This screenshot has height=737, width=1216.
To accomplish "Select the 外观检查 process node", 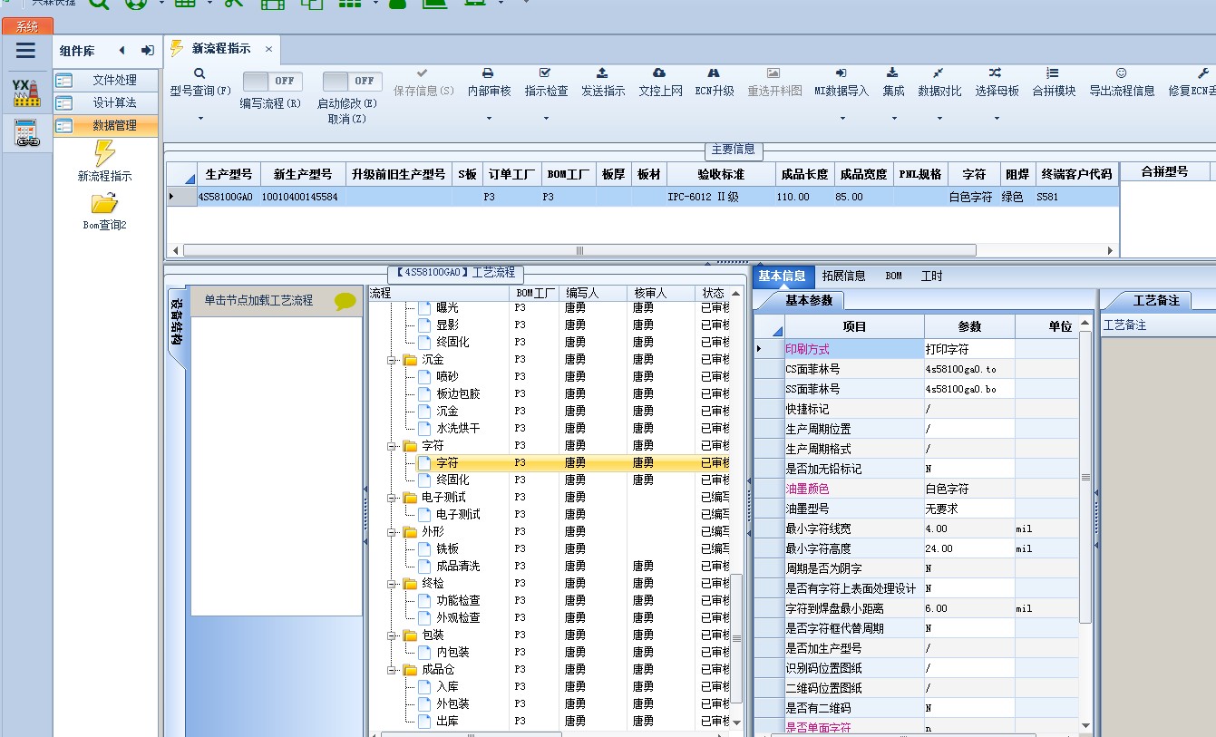I will point(458,618).
